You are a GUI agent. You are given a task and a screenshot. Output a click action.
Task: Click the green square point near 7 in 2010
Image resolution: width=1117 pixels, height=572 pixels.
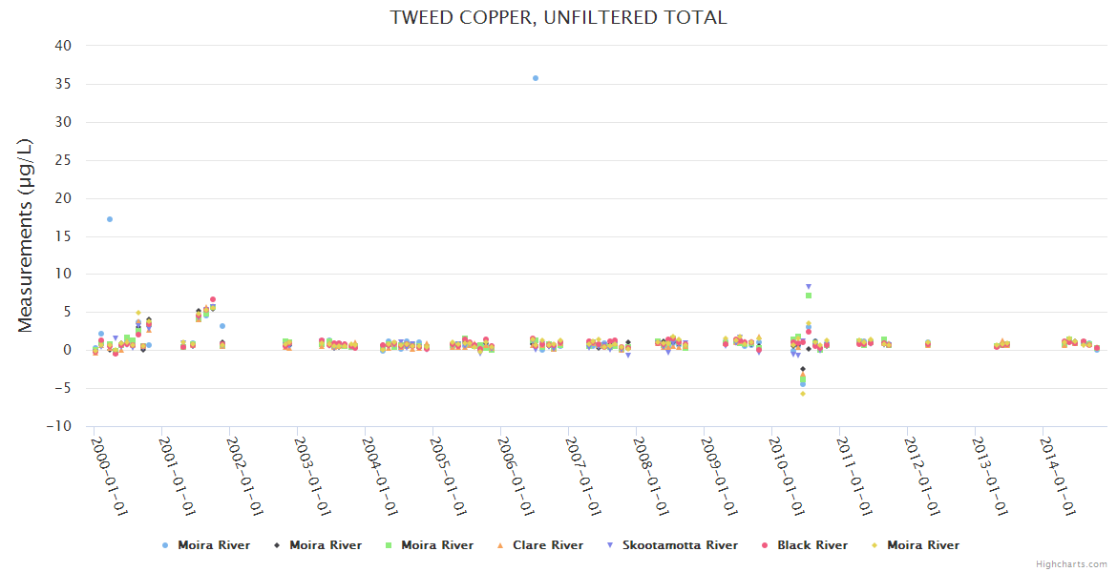[809, 296]
